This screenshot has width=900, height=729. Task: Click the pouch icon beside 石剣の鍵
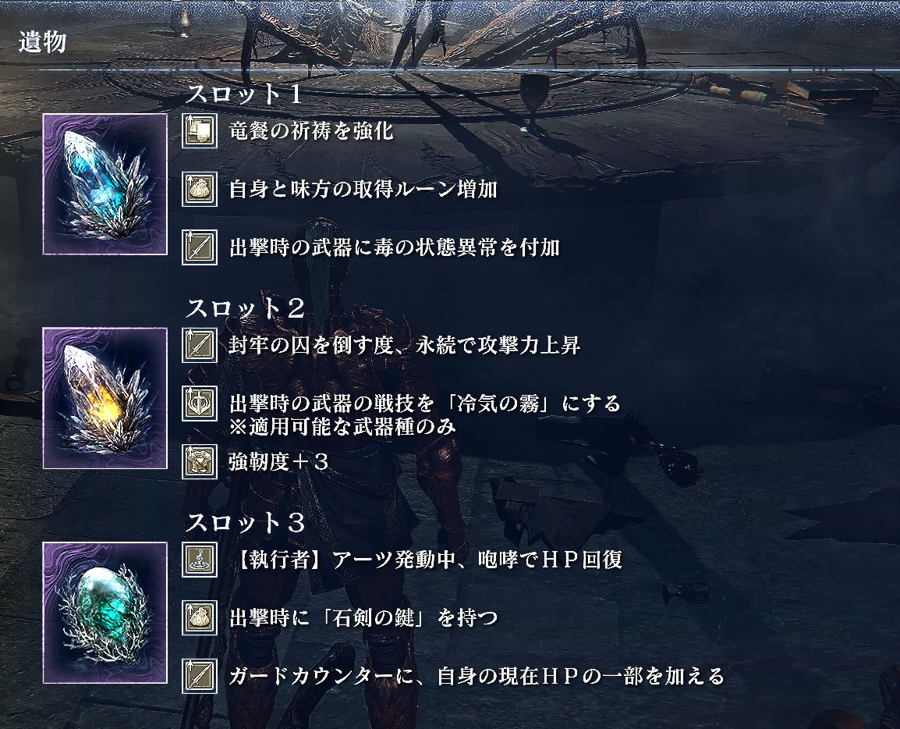click(x=200, y=617)
